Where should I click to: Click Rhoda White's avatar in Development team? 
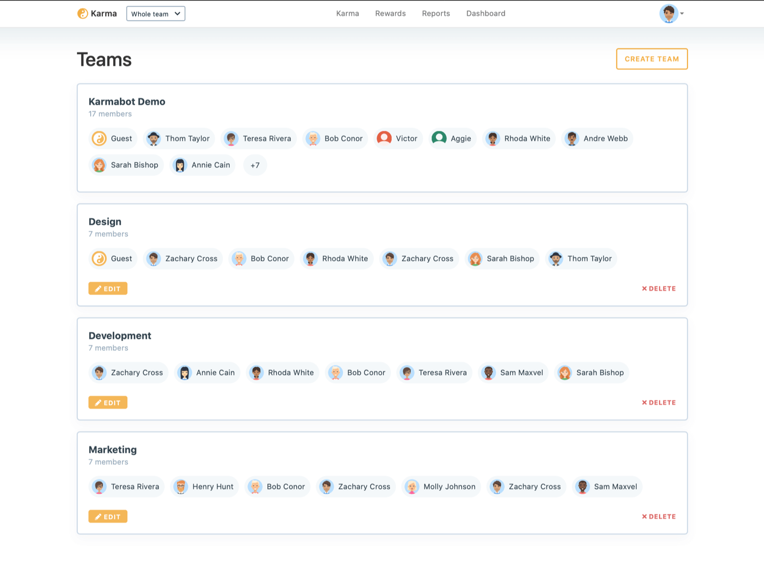point(256,373)
